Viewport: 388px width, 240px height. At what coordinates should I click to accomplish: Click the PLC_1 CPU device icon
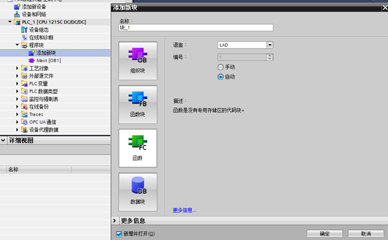pyautogui.click(x=17, y=22)
